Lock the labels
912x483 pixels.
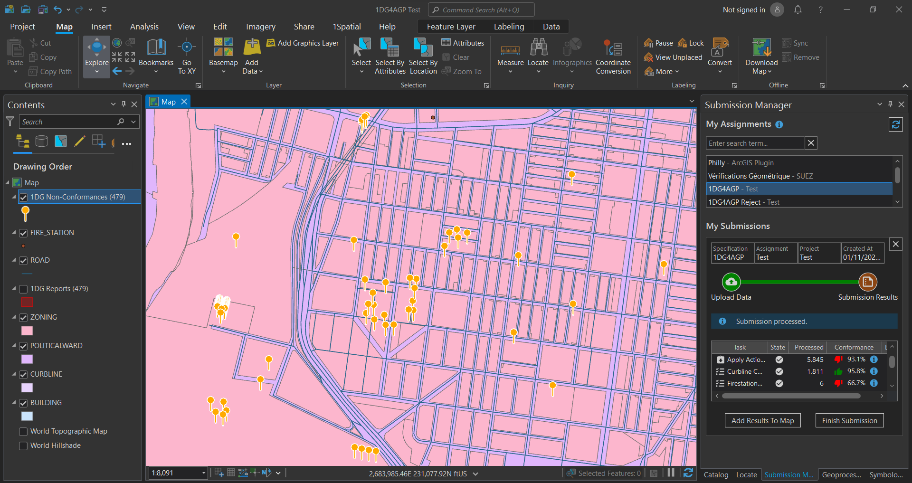tap(691, 43)
